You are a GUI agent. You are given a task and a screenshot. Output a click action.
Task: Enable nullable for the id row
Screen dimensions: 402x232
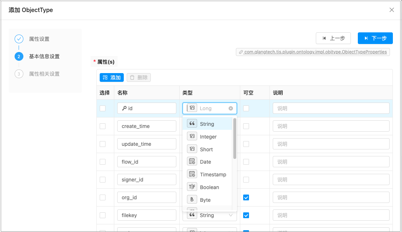coord(246,108)
